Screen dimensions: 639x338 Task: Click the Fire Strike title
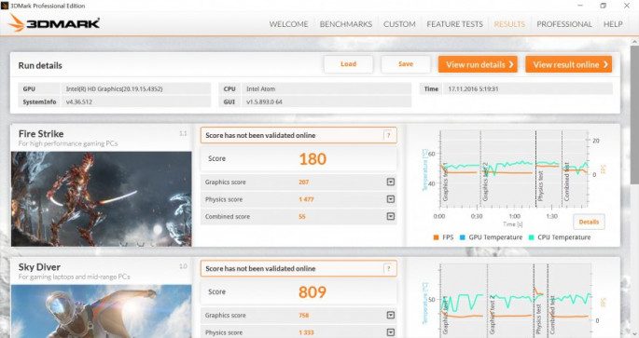tap(41, 134)
